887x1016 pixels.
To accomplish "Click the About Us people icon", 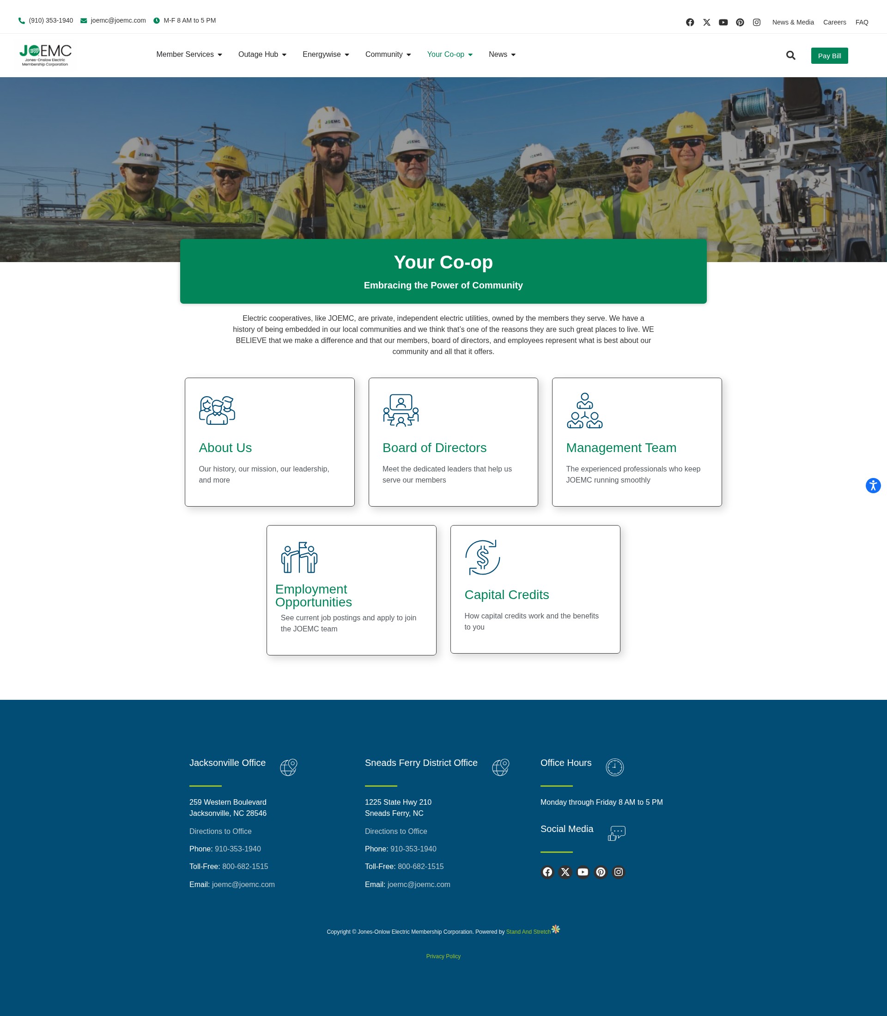I will coord(217,410).
